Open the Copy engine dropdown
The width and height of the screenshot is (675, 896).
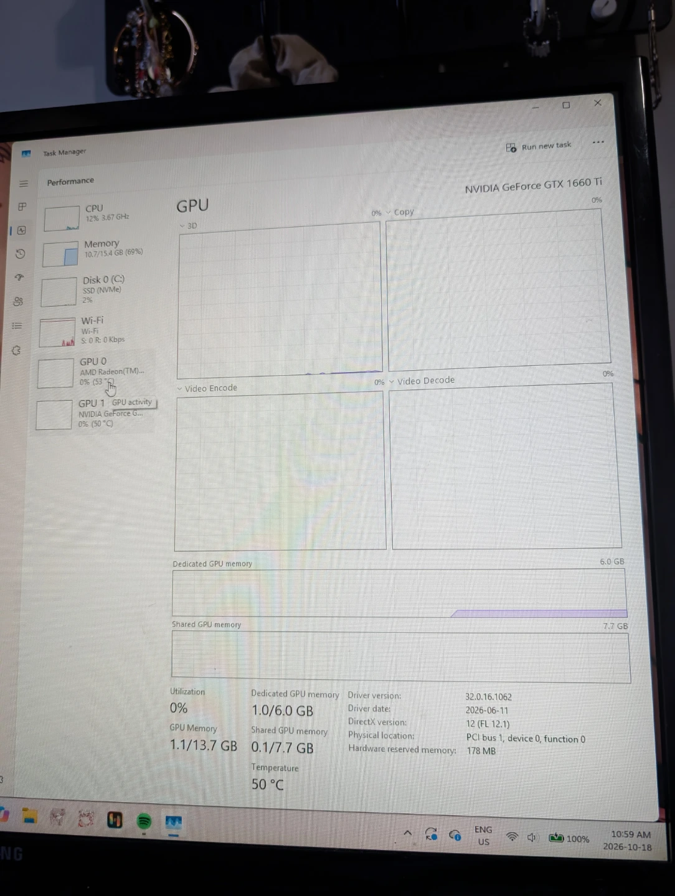[400, 212]
